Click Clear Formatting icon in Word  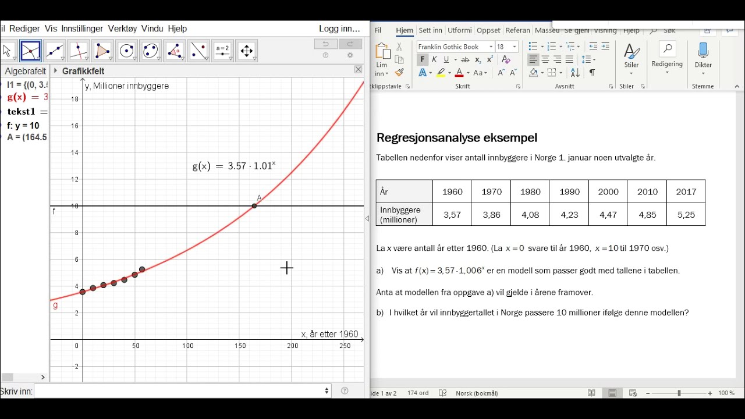(506, 60)
